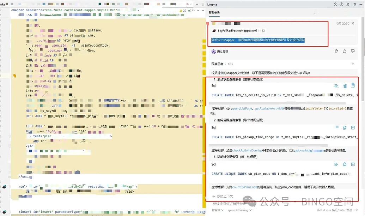Go to previous highlighted problem

click(x=198, y=11)
